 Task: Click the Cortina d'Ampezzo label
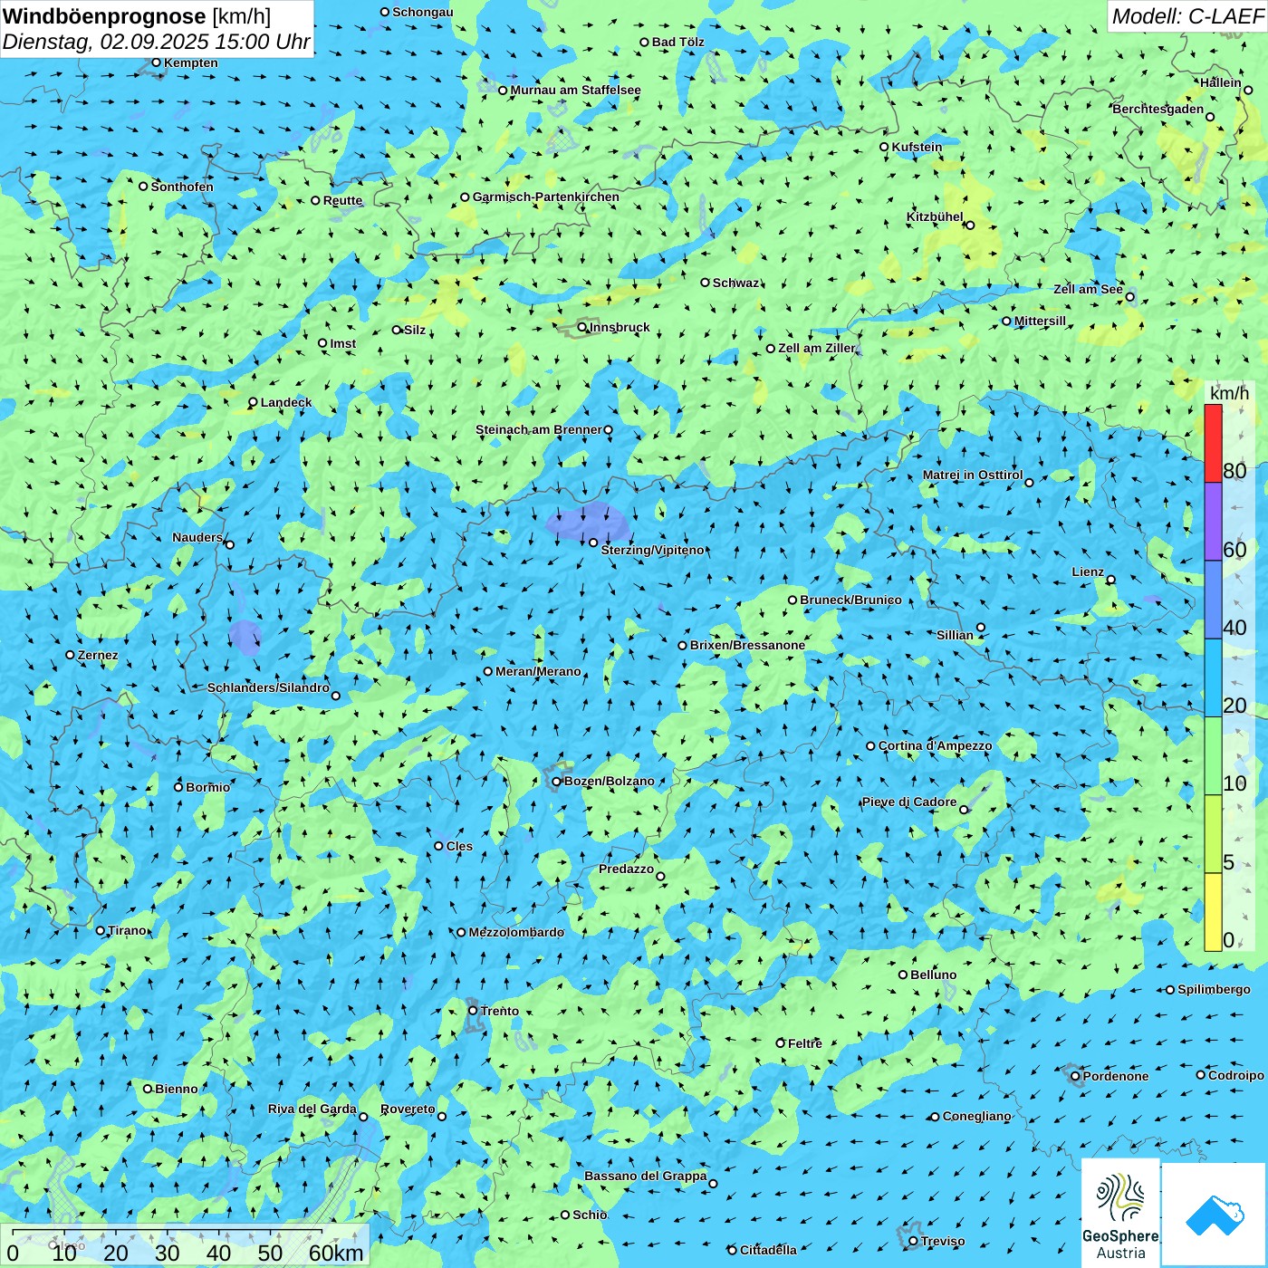click(x=935, y=745)
